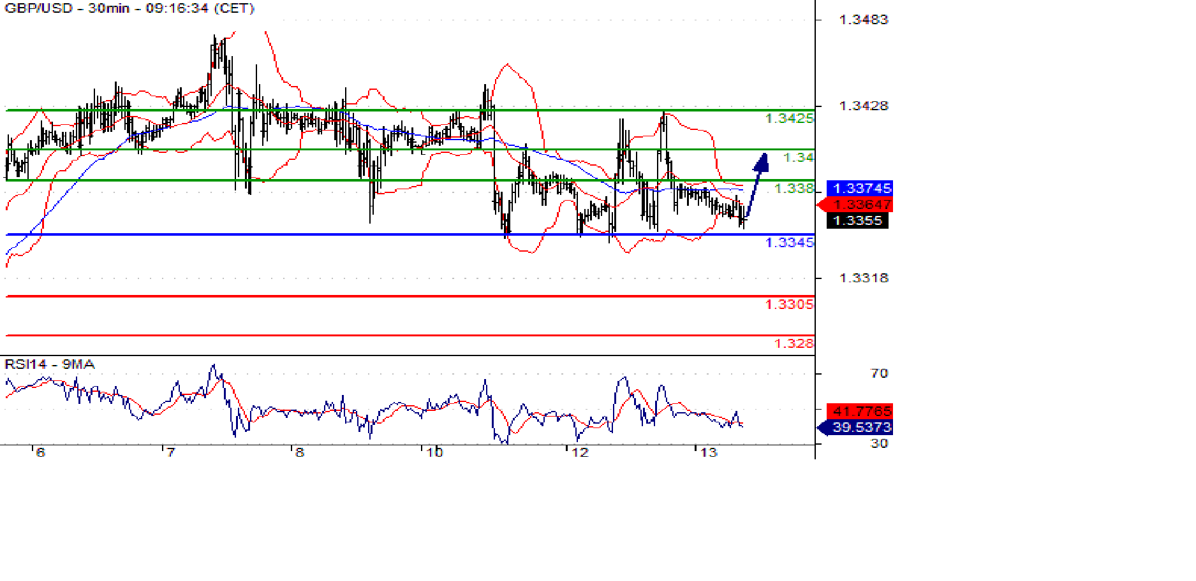Click the 1.3425 resistance level label

coord(790,118)
